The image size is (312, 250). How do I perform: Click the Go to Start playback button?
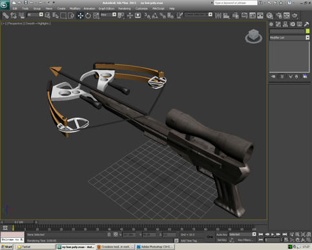pyautogui.click(x=261, y=234)
